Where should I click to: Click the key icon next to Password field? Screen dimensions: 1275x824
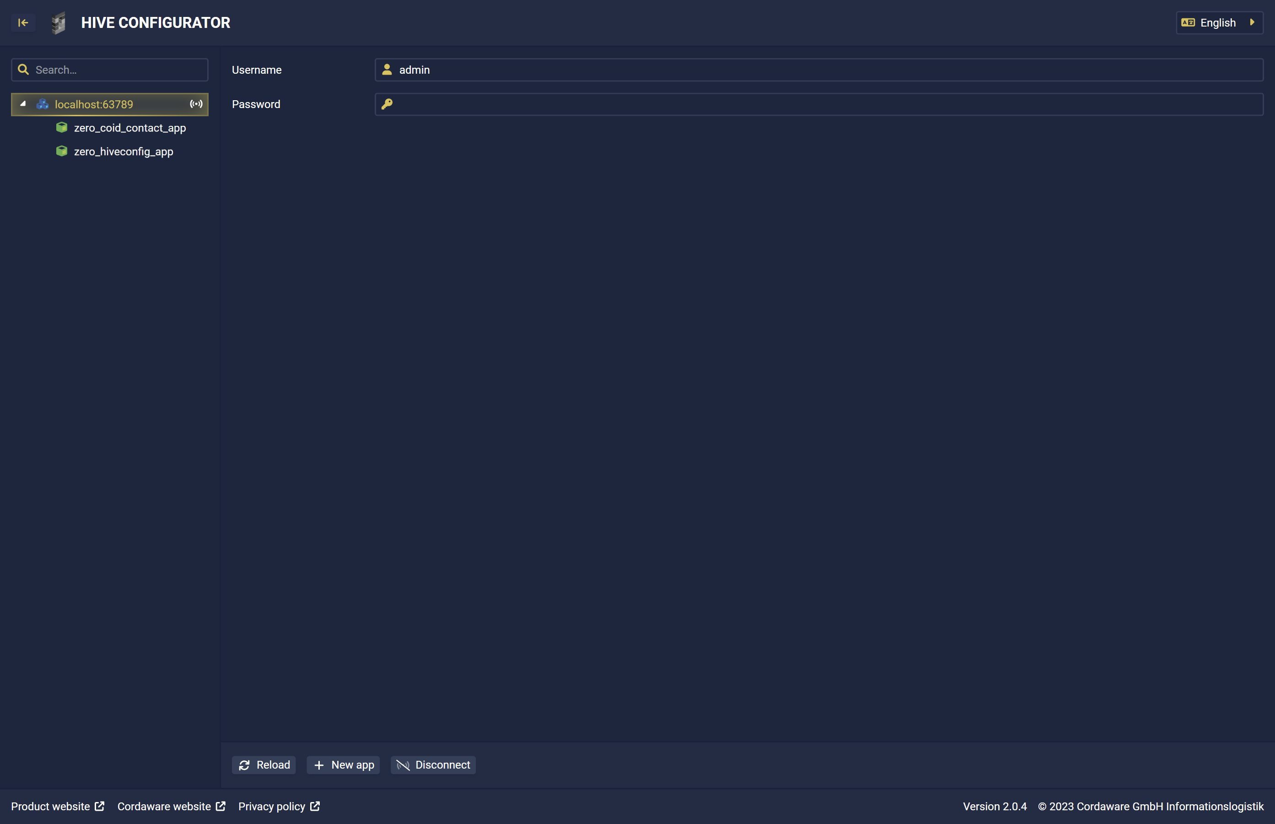[x=387, y=104]
